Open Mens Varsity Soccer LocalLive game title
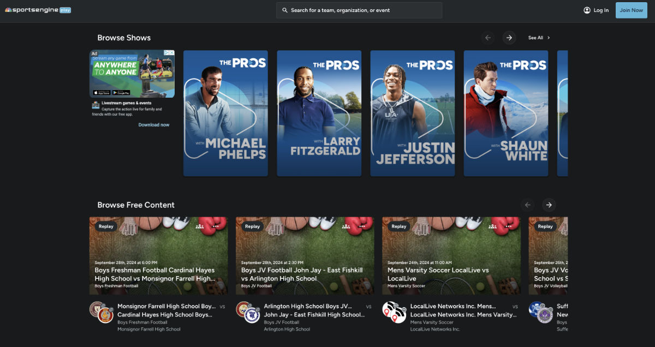 [x=438, y=274]
